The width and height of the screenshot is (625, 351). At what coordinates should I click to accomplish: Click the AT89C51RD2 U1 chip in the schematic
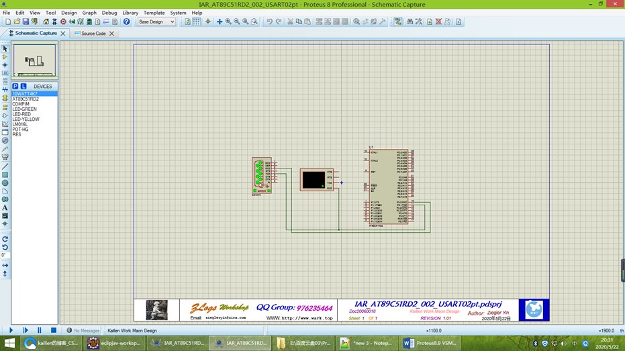pos(389,187)
